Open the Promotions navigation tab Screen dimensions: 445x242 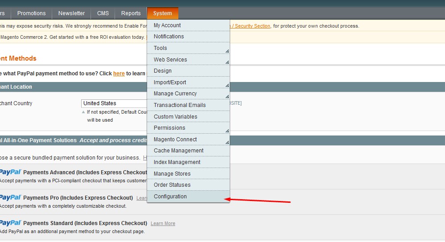click(31, 13)
